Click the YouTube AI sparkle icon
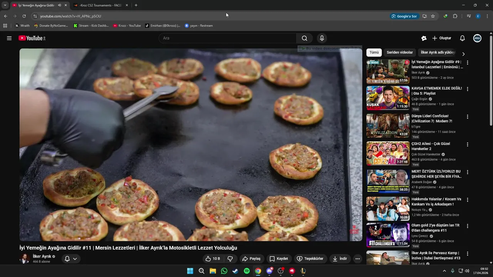 424,38
